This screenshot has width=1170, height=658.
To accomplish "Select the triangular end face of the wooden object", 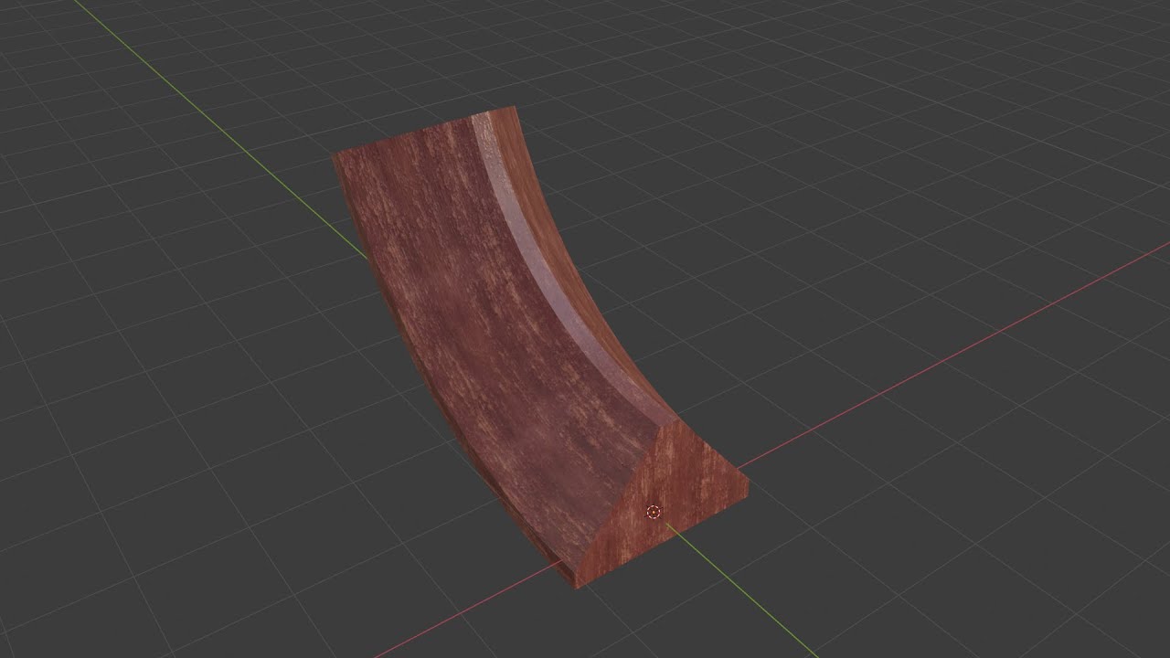I will pyautogui.click(x=662, y=505).
